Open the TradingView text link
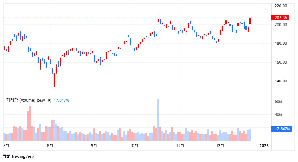Viewport: 298px width, 162px height. pyautogui.click(x=22, y=156)
